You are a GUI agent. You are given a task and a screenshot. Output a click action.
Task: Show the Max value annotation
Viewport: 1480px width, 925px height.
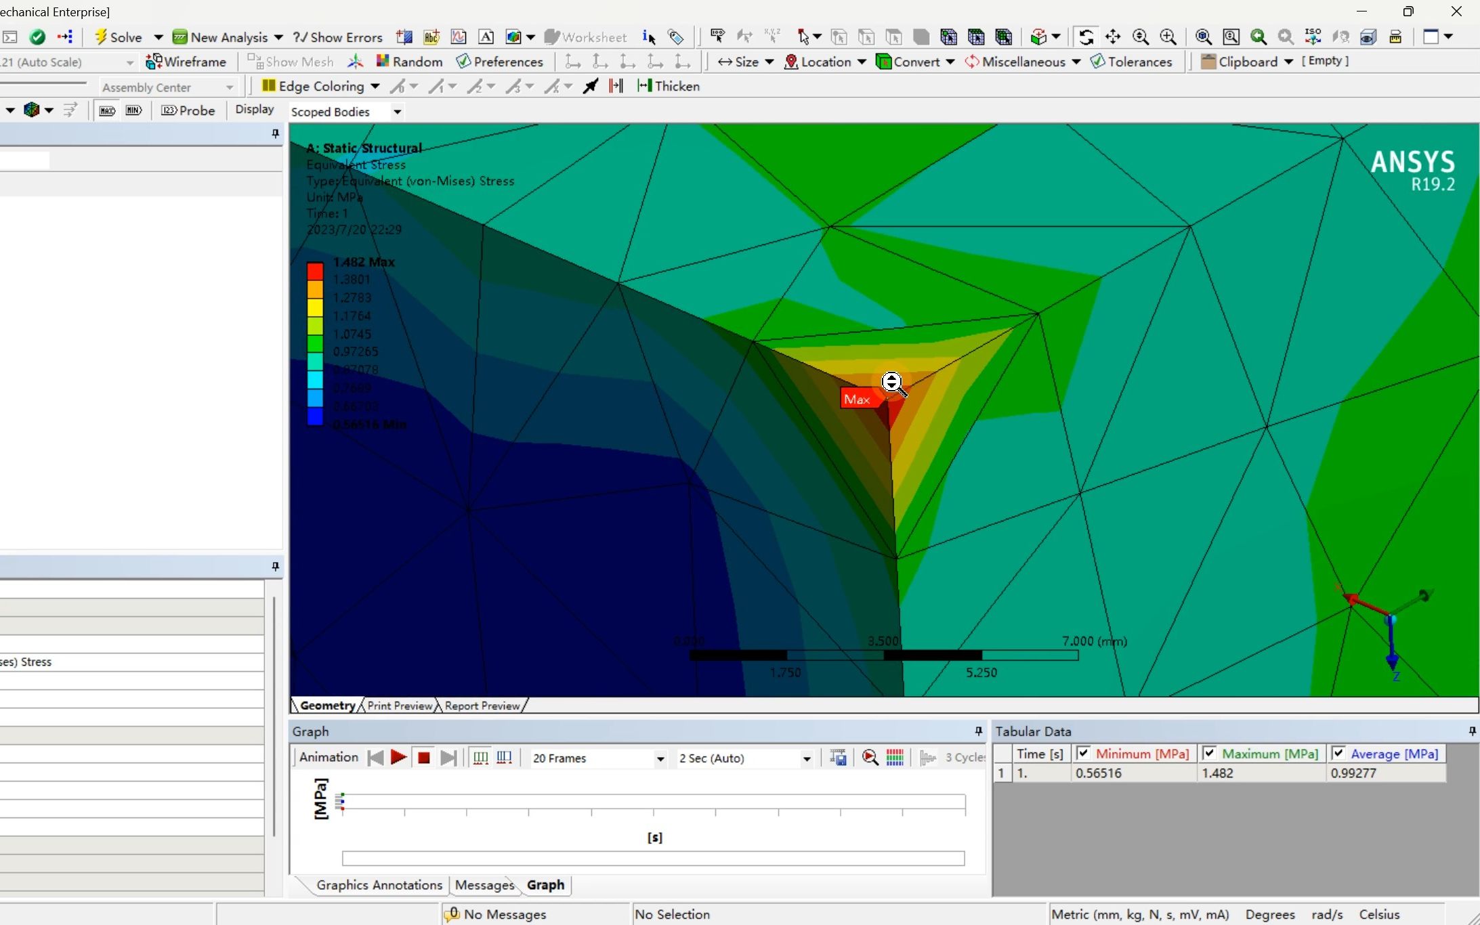coord(106,110)
